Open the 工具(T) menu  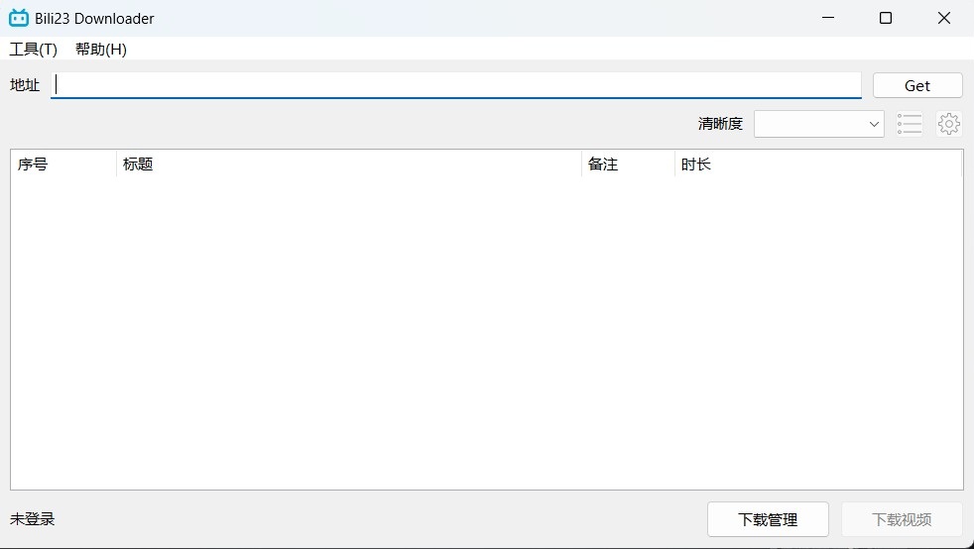34,49
